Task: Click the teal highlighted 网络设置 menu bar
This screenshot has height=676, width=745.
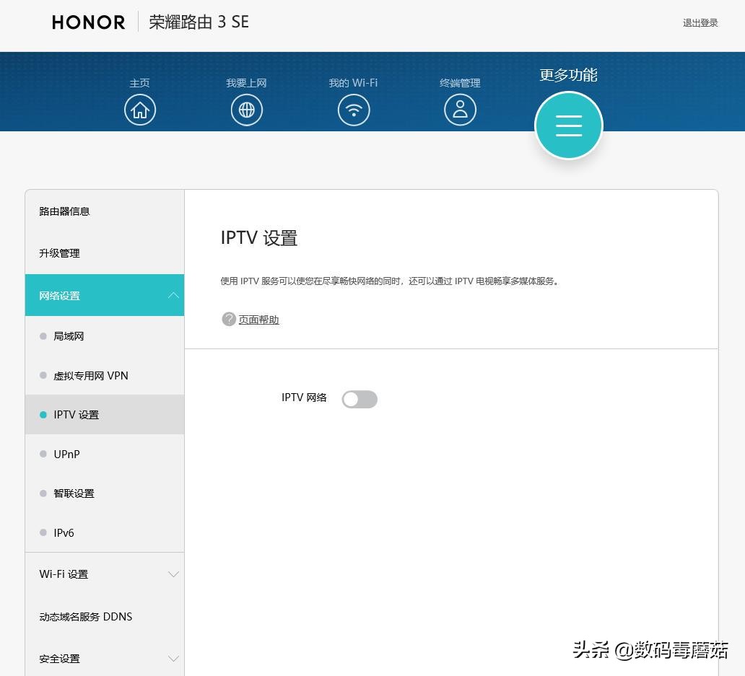Action: point(105,295)
